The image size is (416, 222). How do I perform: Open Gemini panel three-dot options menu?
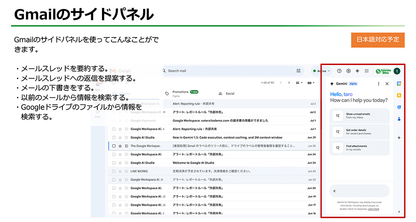[378, 84]
